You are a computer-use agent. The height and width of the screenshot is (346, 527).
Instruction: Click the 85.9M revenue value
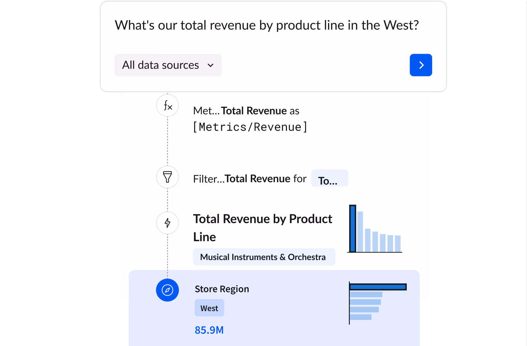point(209,330)
